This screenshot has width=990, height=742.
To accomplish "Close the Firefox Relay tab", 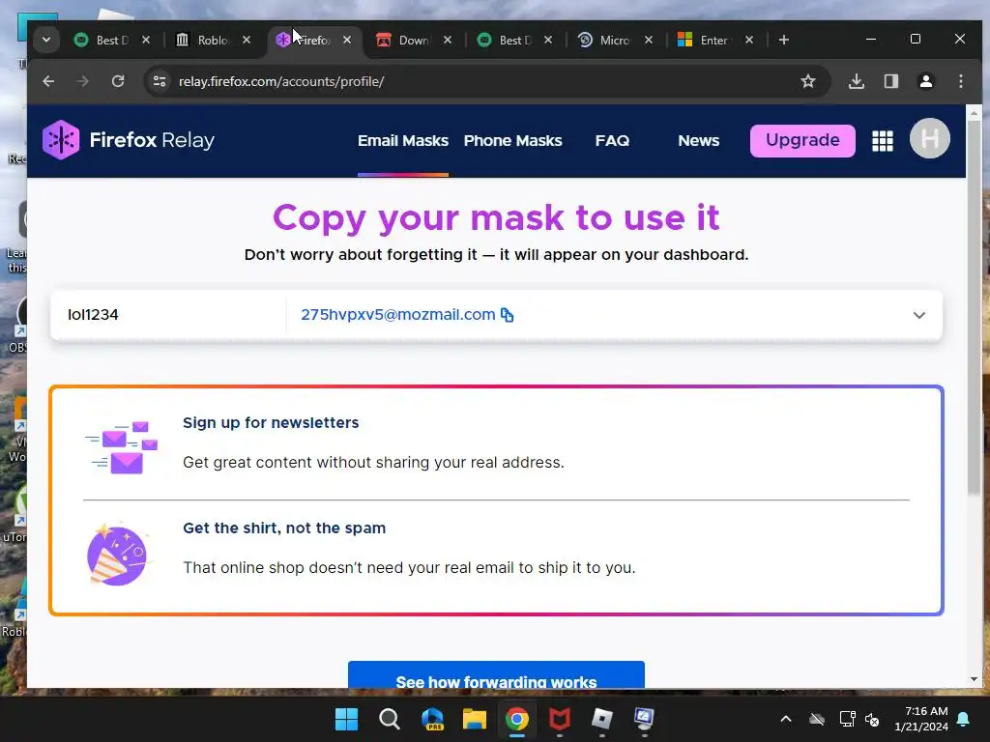I will click(x=347, y=40).
